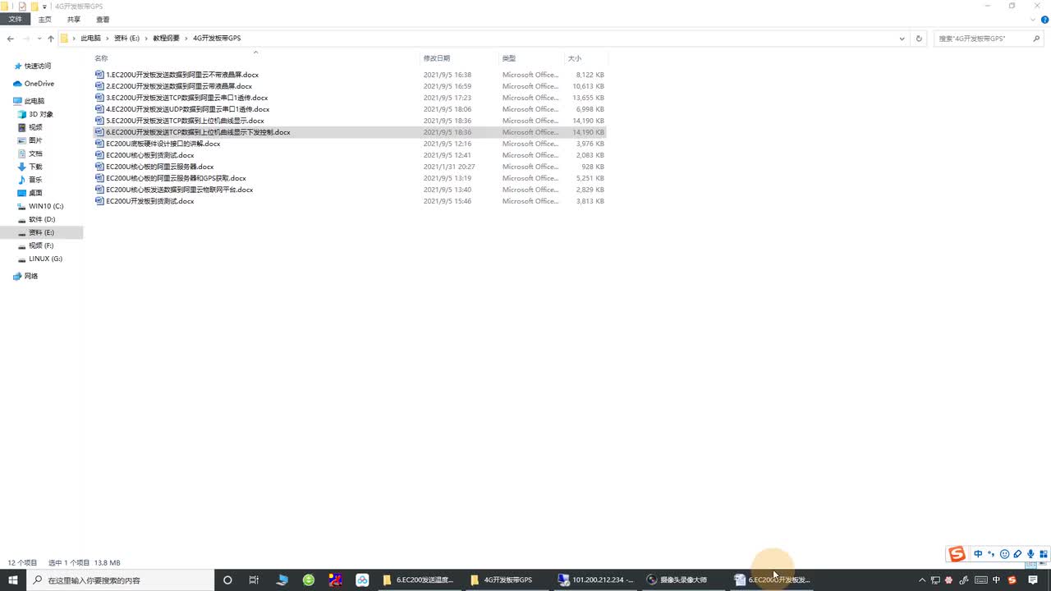
Task: Toggle punctuation mode on Sogou bar
Action: coord(991,555)
